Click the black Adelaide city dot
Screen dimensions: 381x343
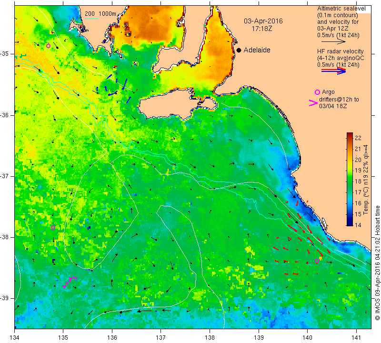point(239,50)
